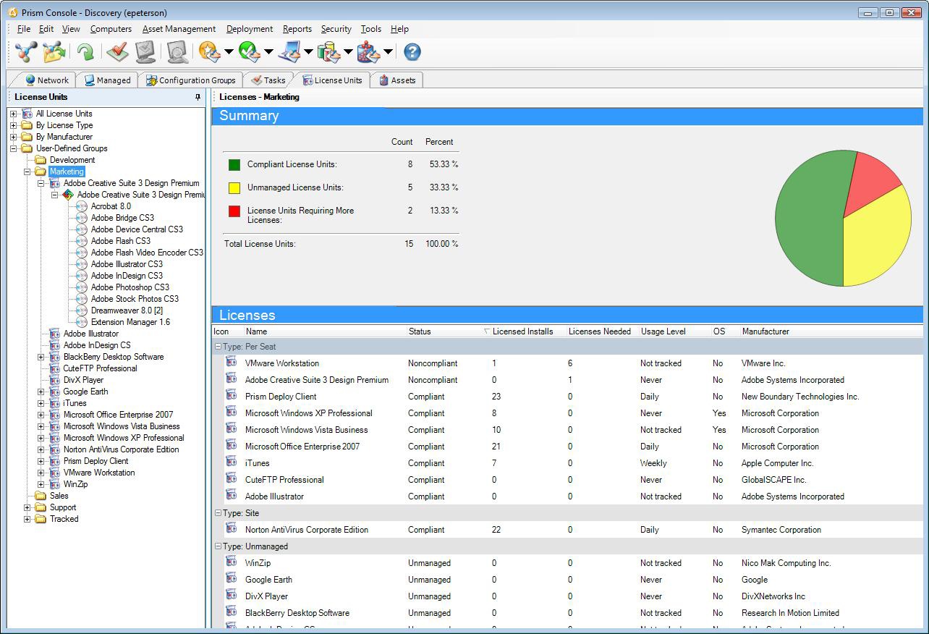Image resolution: width=929 pixels, height=634 pixels.
Task: Open dropdown arrow beside the laptop icon
Action: [308, 52]
